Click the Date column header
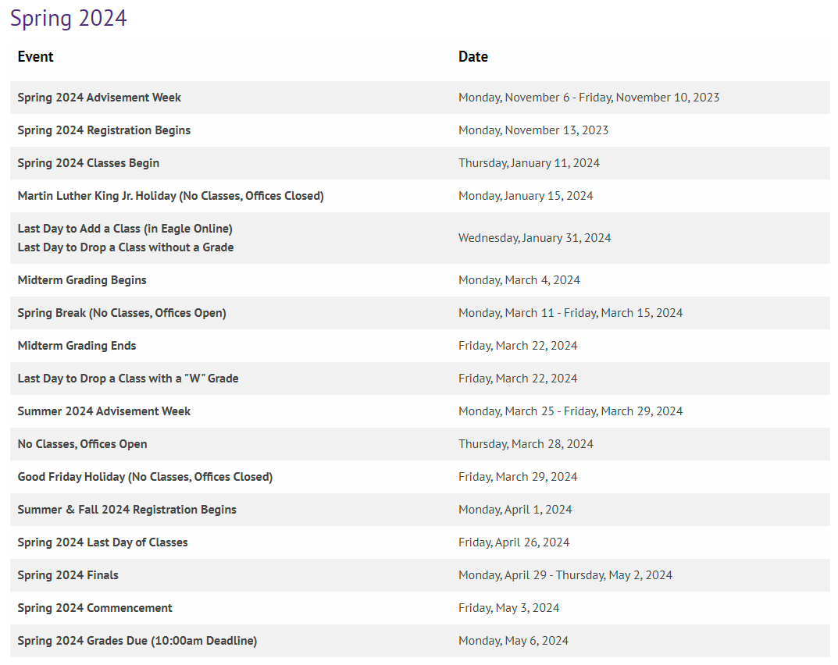The image size is (838, 665). [x=473, y=56]
